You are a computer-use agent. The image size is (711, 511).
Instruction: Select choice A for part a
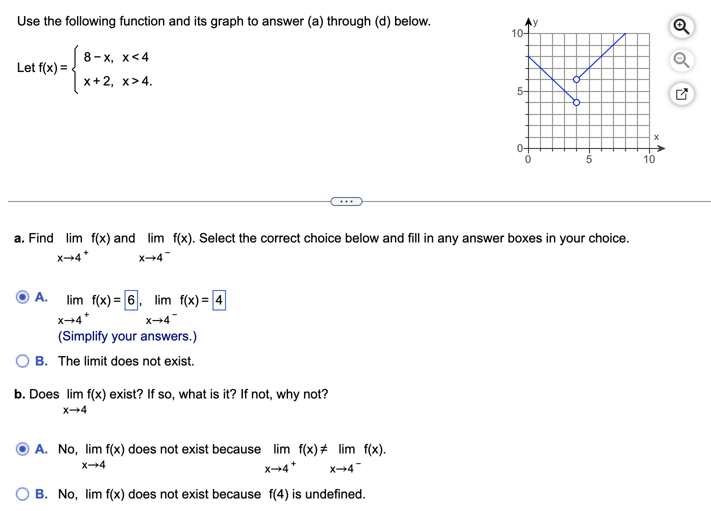[x=22, y=297]
